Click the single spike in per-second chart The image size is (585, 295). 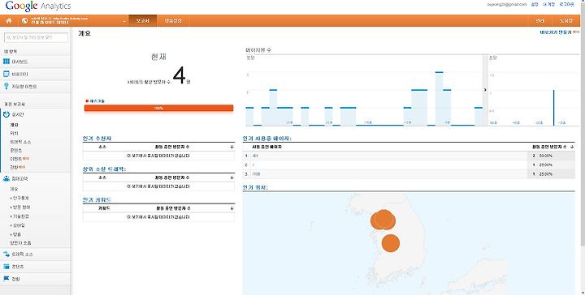click(x=553, y=108)
